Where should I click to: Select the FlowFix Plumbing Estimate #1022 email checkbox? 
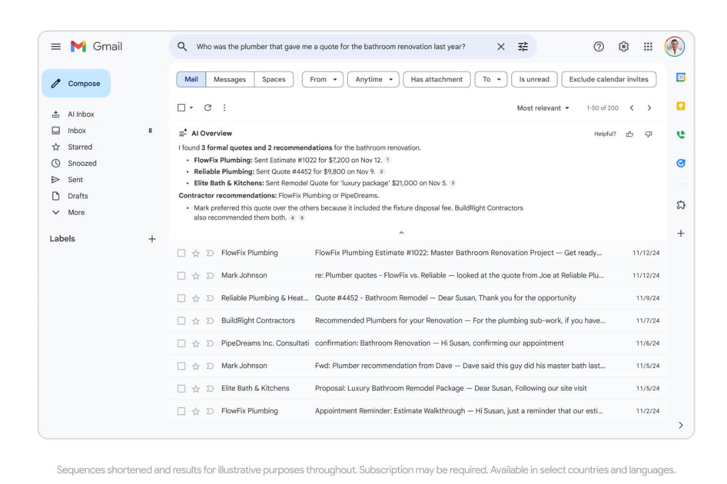[181, 253]
